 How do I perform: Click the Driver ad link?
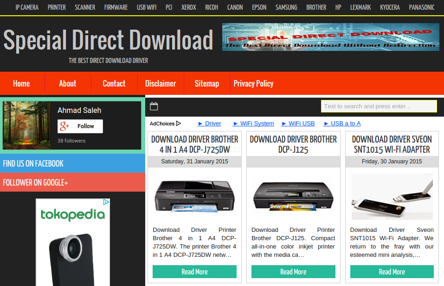(x=210, y=124)
